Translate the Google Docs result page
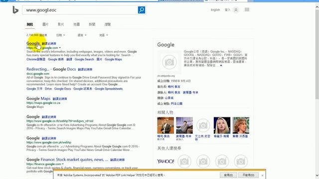The image size is (319, 179). [x=85, y=70]
